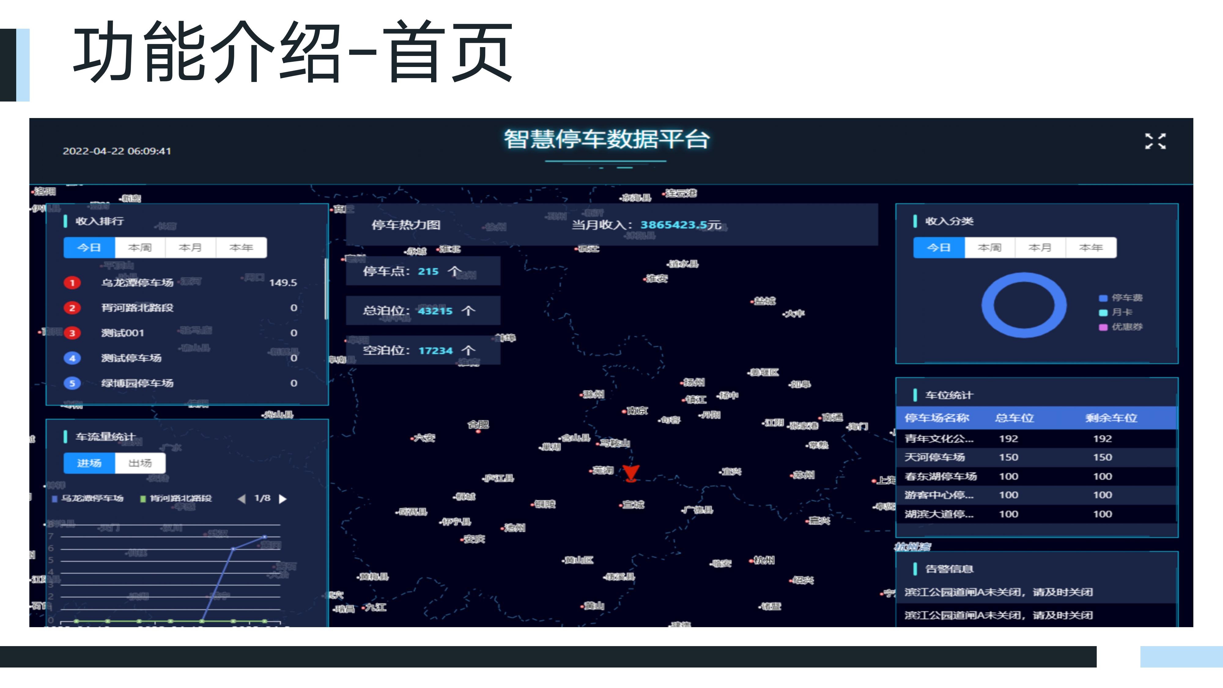Click the up arrow beside 总泊位 43215
This screenshot has width=1223, height=688.
[468, 311]
